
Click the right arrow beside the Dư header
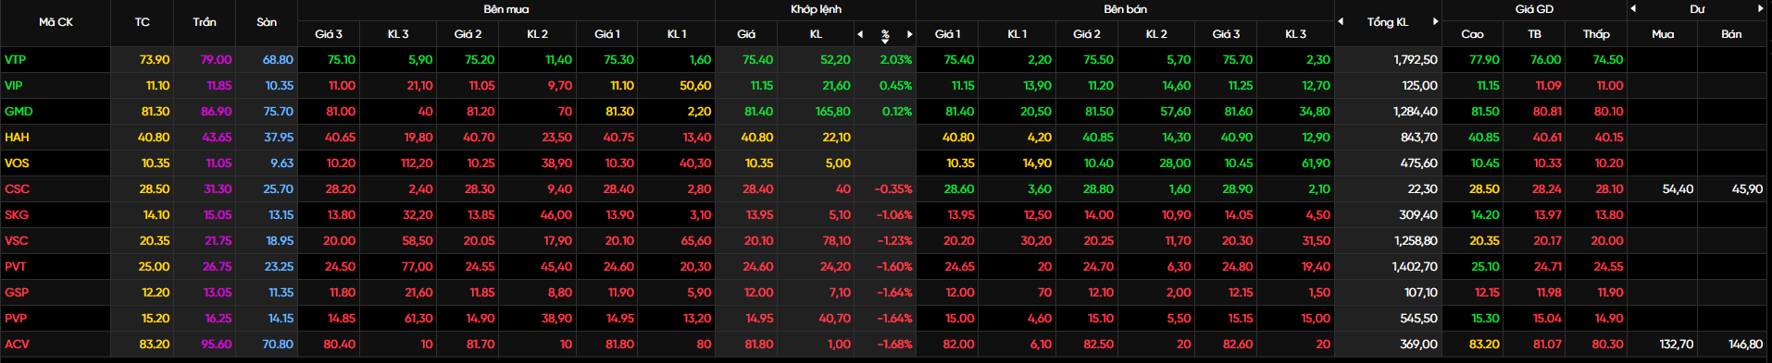(1761, 8)
